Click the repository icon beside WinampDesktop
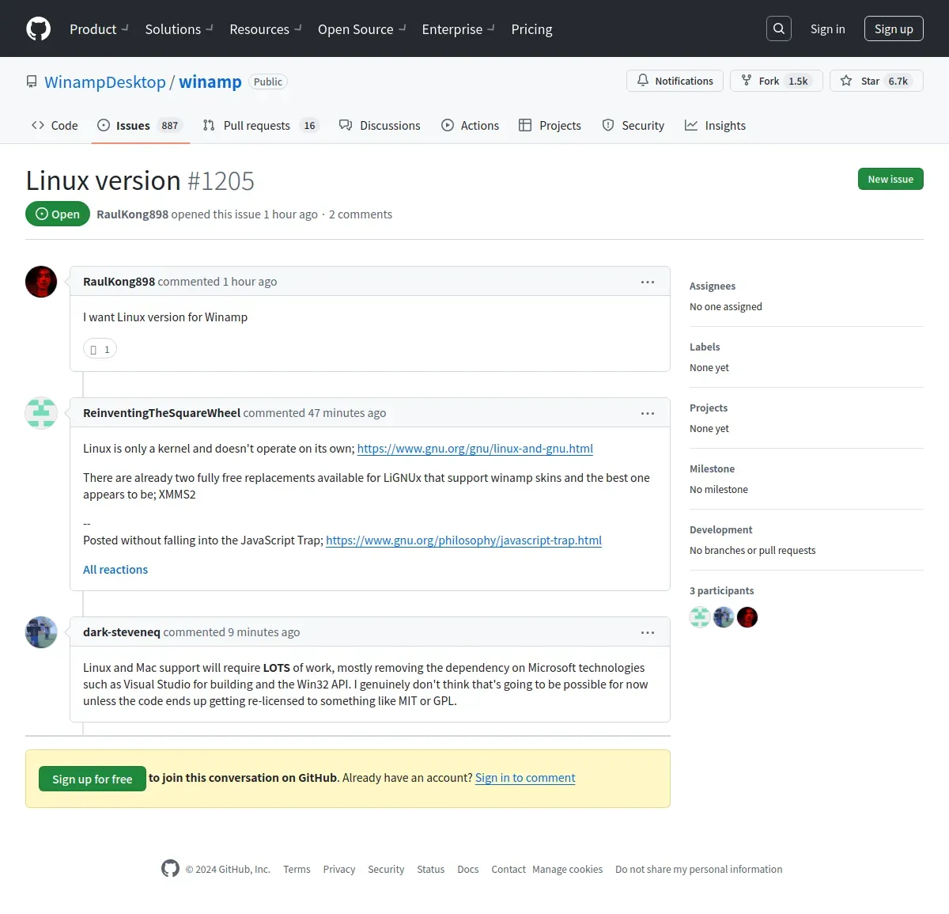 pos(32,82)
